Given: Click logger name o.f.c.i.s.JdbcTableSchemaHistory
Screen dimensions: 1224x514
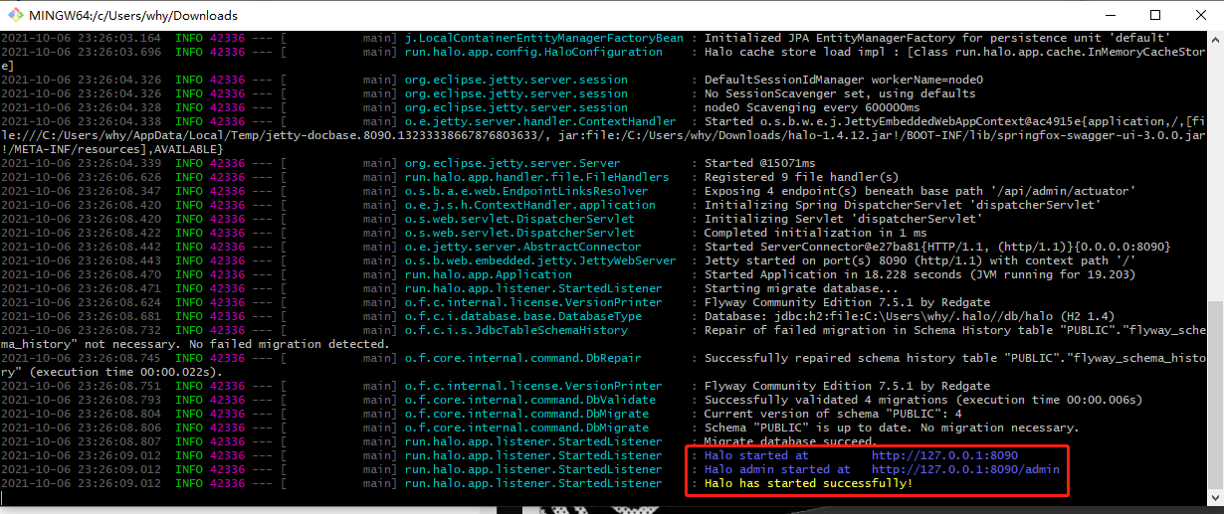Looking at the screenshot, I should tap(516, 330).
